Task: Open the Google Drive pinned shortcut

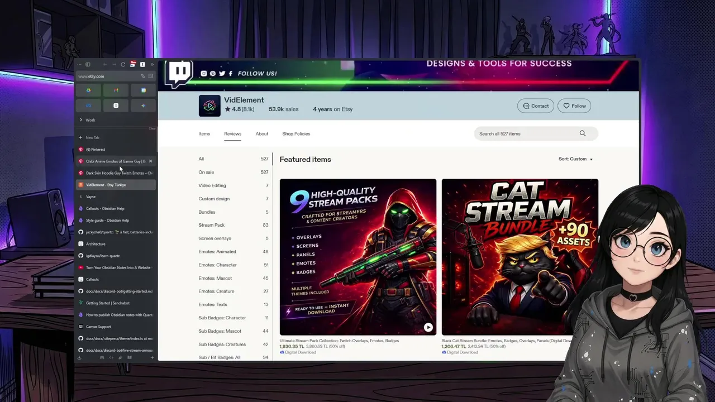Action: [88, 90]
